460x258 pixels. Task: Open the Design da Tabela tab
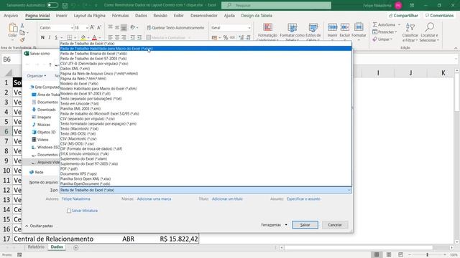257,16
